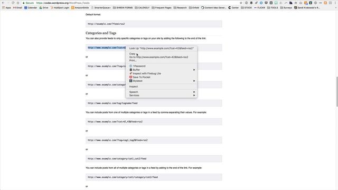338x190 pixels.
Task: Open the Pocket extension in the toolbar
Action: click(266, 3)
